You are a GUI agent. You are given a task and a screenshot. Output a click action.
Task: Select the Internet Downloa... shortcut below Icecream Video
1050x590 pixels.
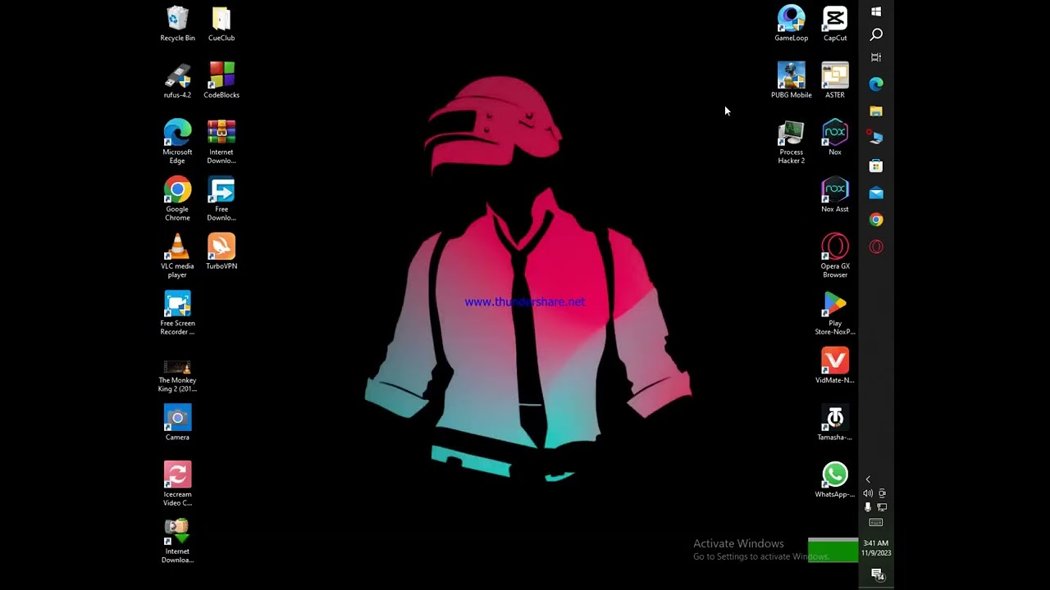point(177,542)
